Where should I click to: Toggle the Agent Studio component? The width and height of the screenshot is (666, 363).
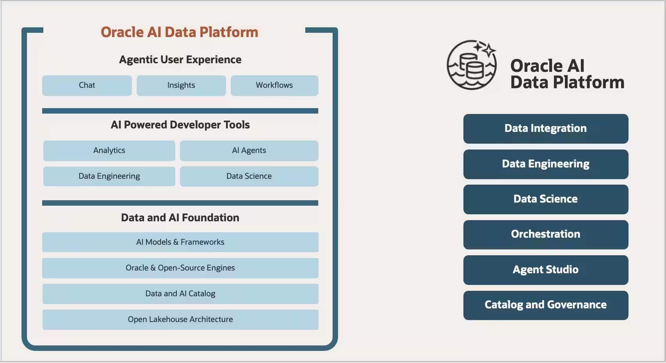(x=545, y=270)
